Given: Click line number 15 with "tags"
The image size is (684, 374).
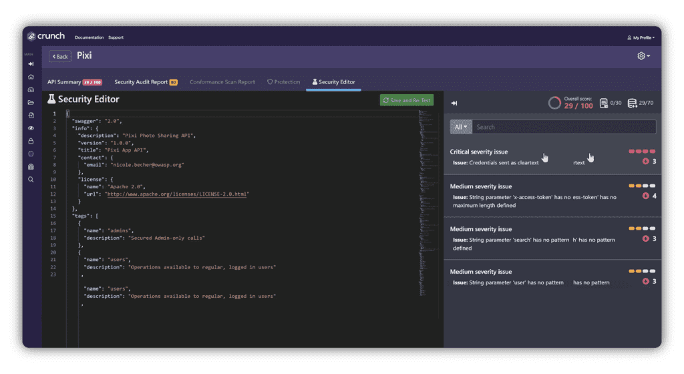Looking at the screenshot, I should (x=53, y=216).
